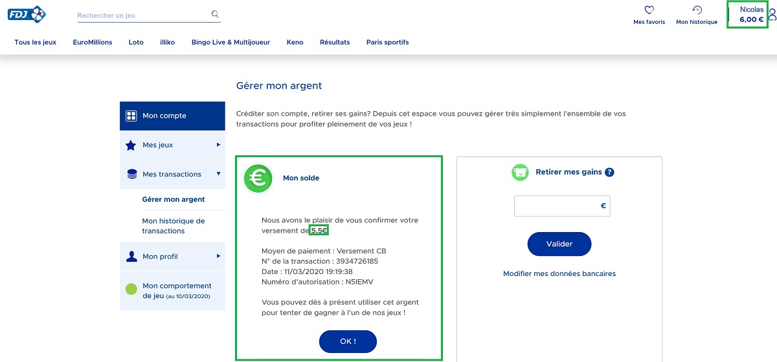
Task: Open Mon comportement de jeu entry
Action: pos(172,290)
